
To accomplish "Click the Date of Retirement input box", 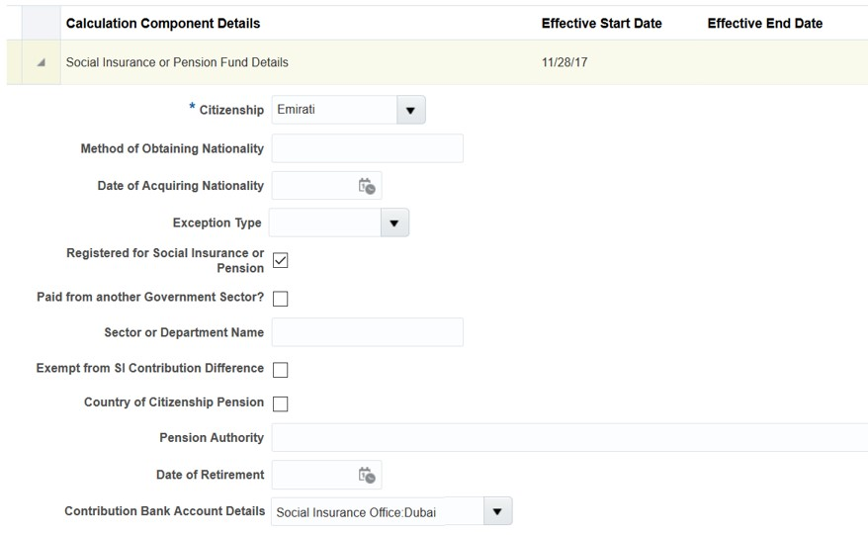I will pos(312,476).
